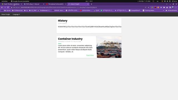The image size is (178, 100).
Task: Close the File Upload Vulnerabilities tab
Action: 66,4
